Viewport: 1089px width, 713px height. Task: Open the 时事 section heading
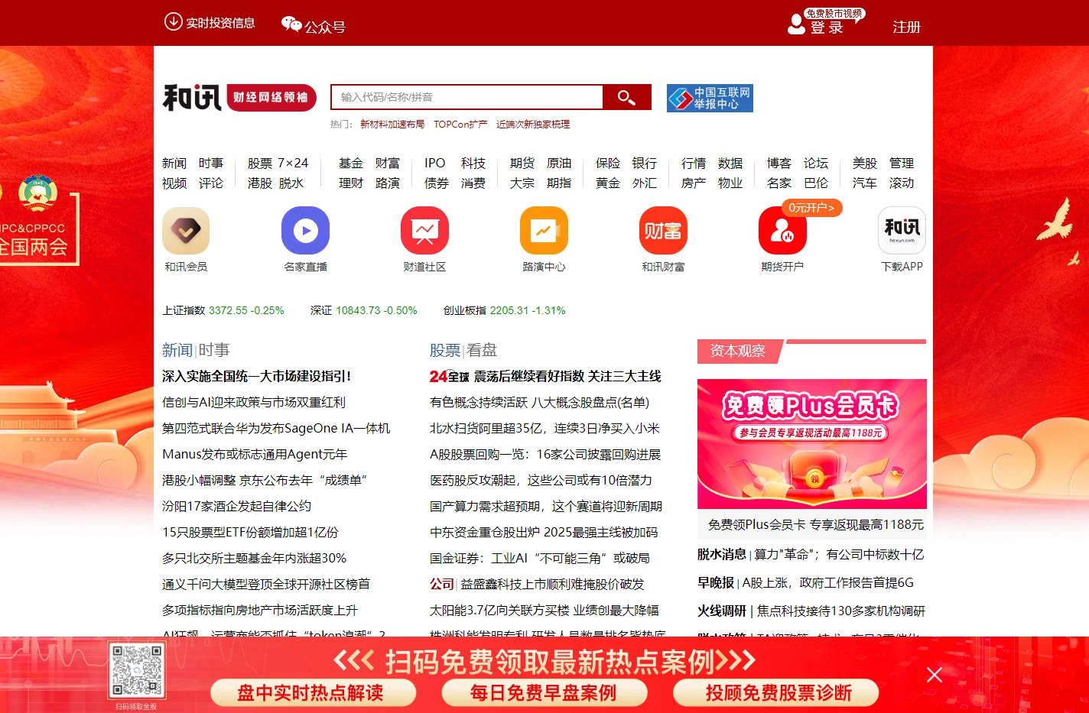tap(214, 350)
